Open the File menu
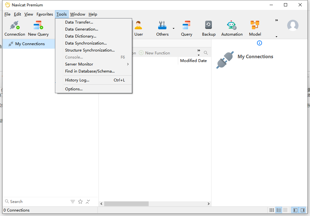 (x=7, y=14)
